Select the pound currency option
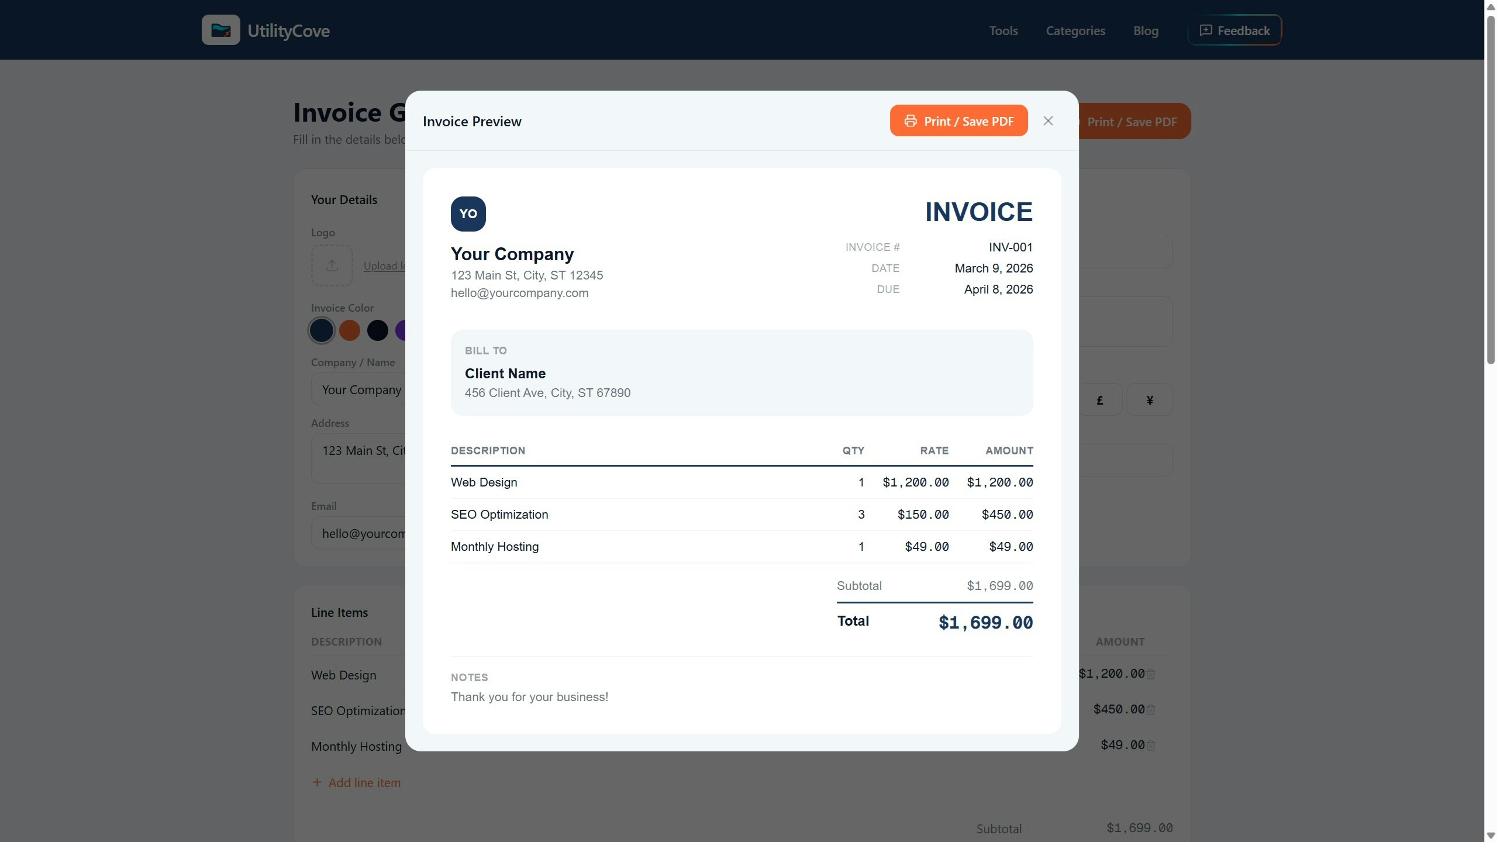1497x842 pixels. (x=1100, y=400)
